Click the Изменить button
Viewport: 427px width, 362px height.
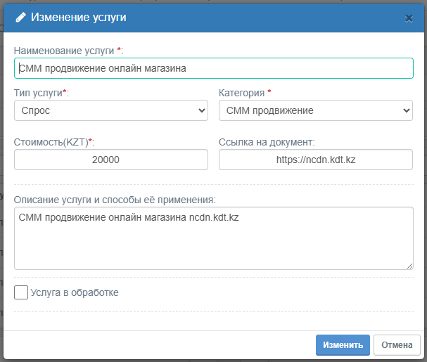(343, 345)
